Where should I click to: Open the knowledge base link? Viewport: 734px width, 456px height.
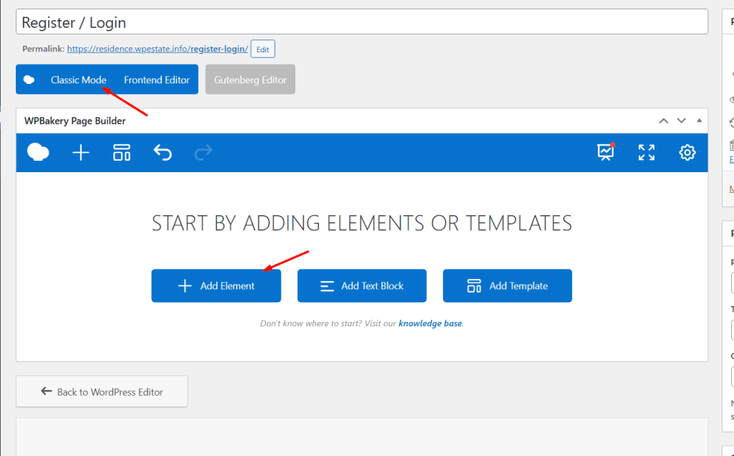click(x=430, y=323)
